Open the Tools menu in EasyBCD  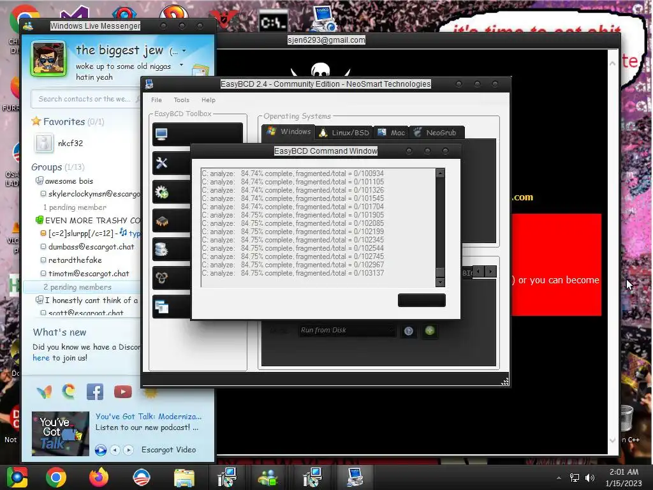181,100
